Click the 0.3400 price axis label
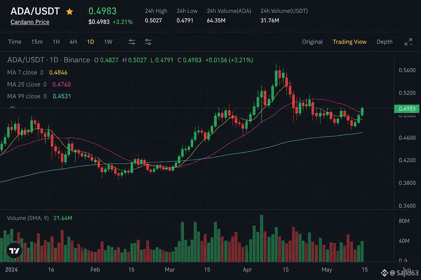421x280 pixels. coord(407,206)
